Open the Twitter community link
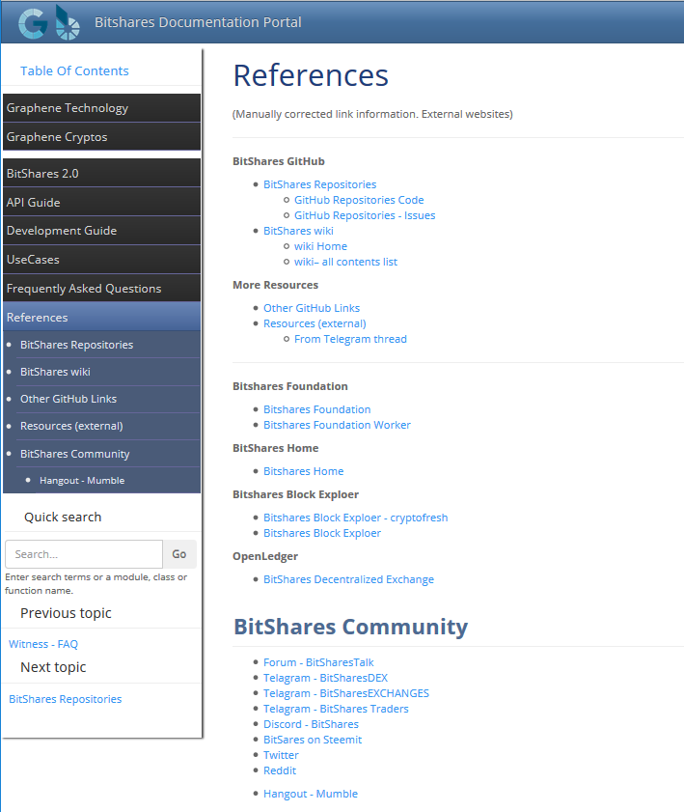The image size is (684, 812). pyautogui.click(x=281, y=756)
